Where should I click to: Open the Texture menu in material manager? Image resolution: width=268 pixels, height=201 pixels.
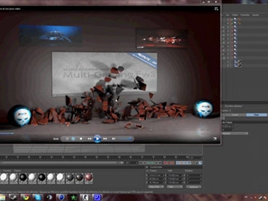click(x=17, y=171)
